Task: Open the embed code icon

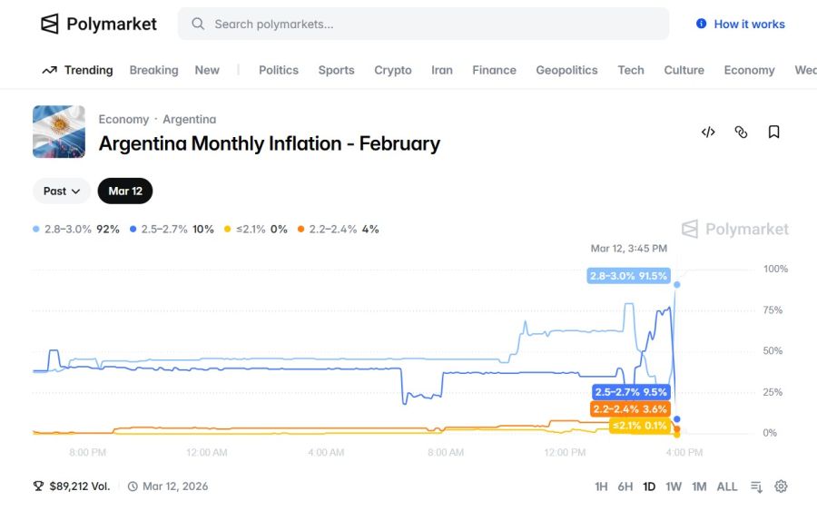Action: [708, 132]
